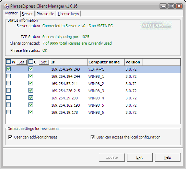Select the WIN98_1 computer name
186x169 pixels.
point(96,76)
